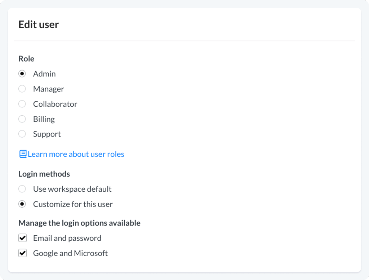369x280 pixels.
Task: Click the Use workspace default label
Action: (72, 189)
